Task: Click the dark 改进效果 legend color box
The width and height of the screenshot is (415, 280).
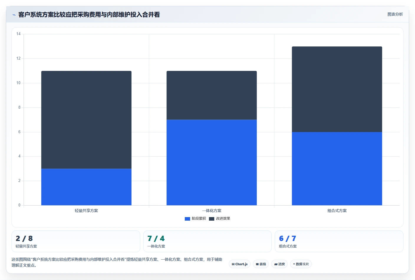Action: (x=212, y=219)
